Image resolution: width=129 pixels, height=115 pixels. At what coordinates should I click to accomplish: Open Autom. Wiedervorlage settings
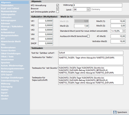pyautogui.click(x=12, y=66)
